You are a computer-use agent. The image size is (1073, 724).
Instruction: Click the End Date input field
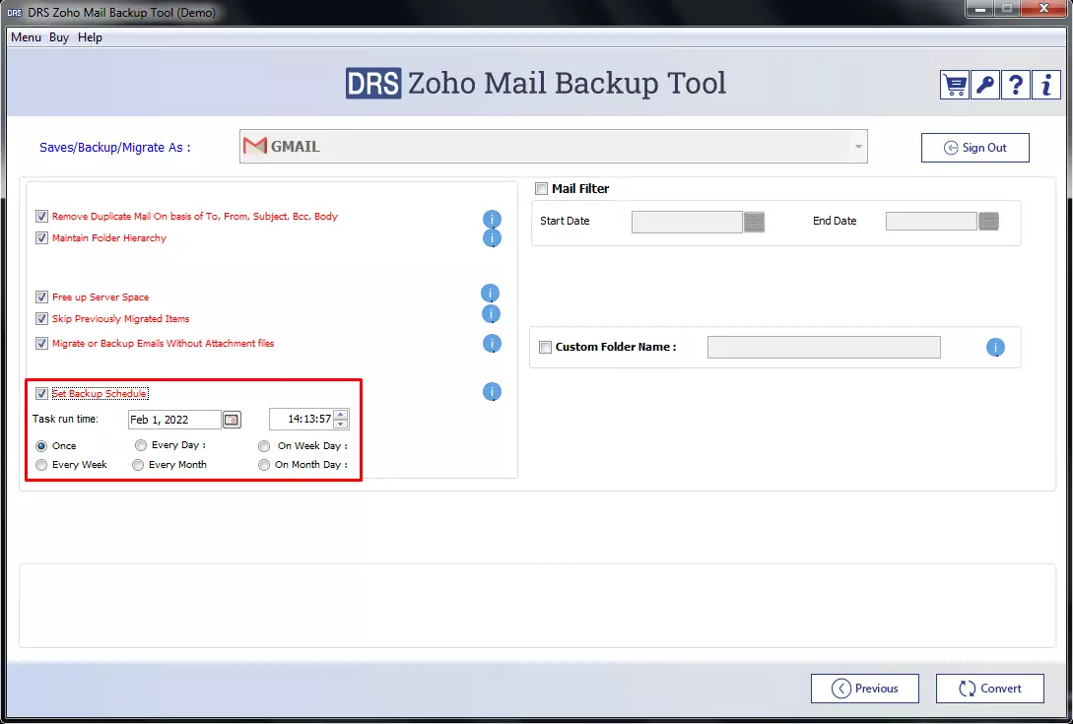click(x=931, y=221)
